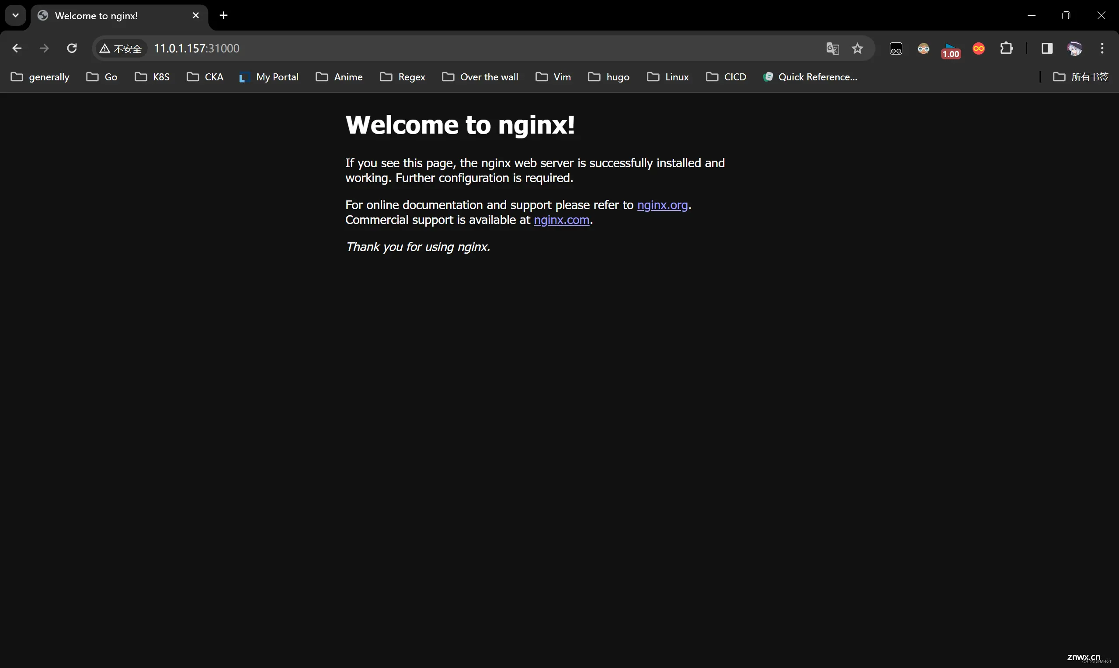Open a new tab

coord(223,15)
